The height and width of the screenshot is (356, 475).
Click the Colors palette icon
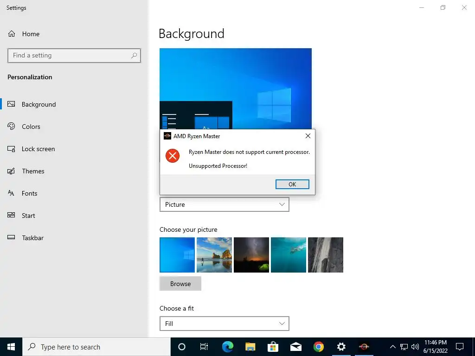(x=11, y=126)
